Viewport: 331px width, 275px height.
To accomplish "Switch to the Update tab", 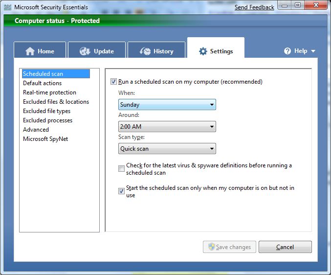I will click(x=97, y=50).
